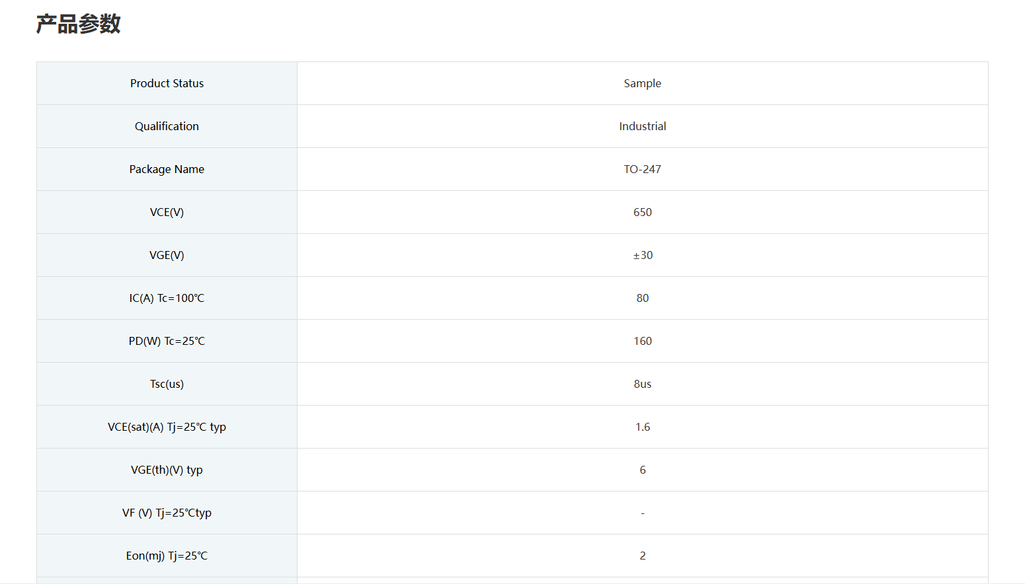
Task: Select the Package Name label
Action: point(167,169)
